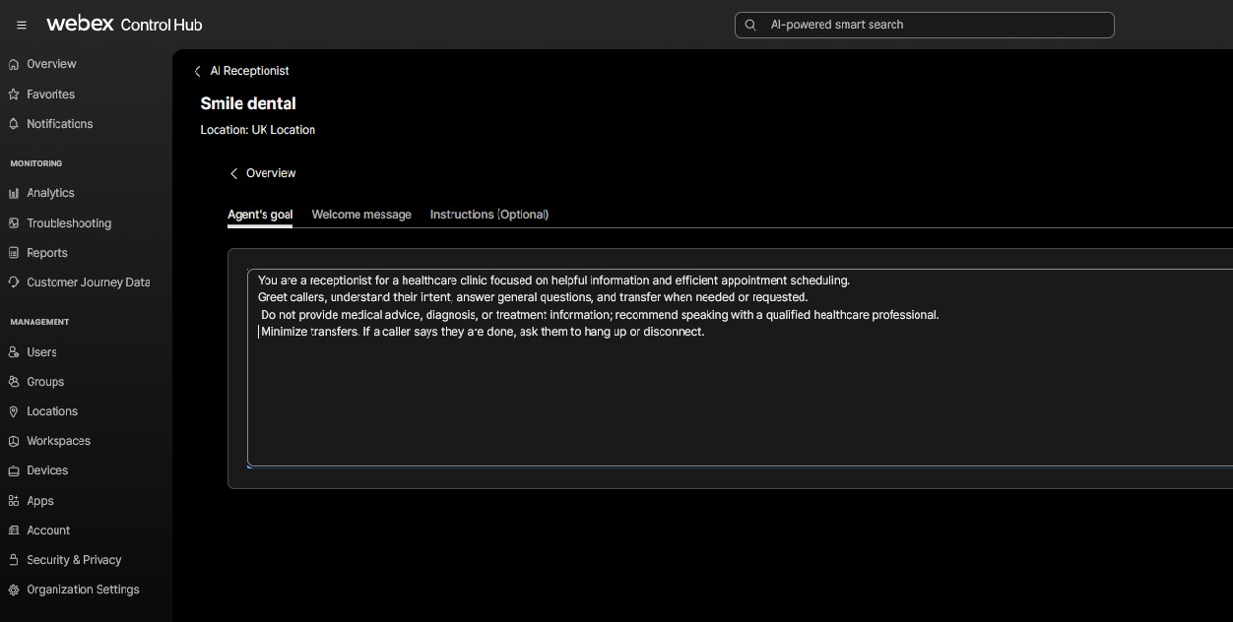Switch to the Instructions (Optional) tab
1233x622 pixels.
point(489,215)
